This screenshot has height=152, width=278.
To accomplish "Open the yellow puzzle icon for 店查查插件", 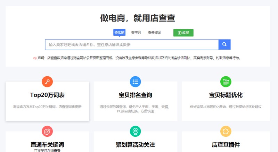I will (226, 131).
